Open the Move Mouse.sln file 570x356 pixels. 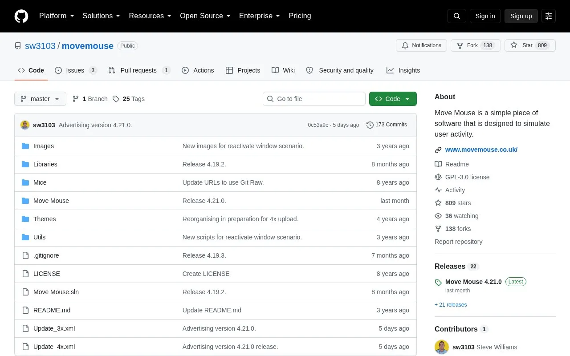pos(56,292)
